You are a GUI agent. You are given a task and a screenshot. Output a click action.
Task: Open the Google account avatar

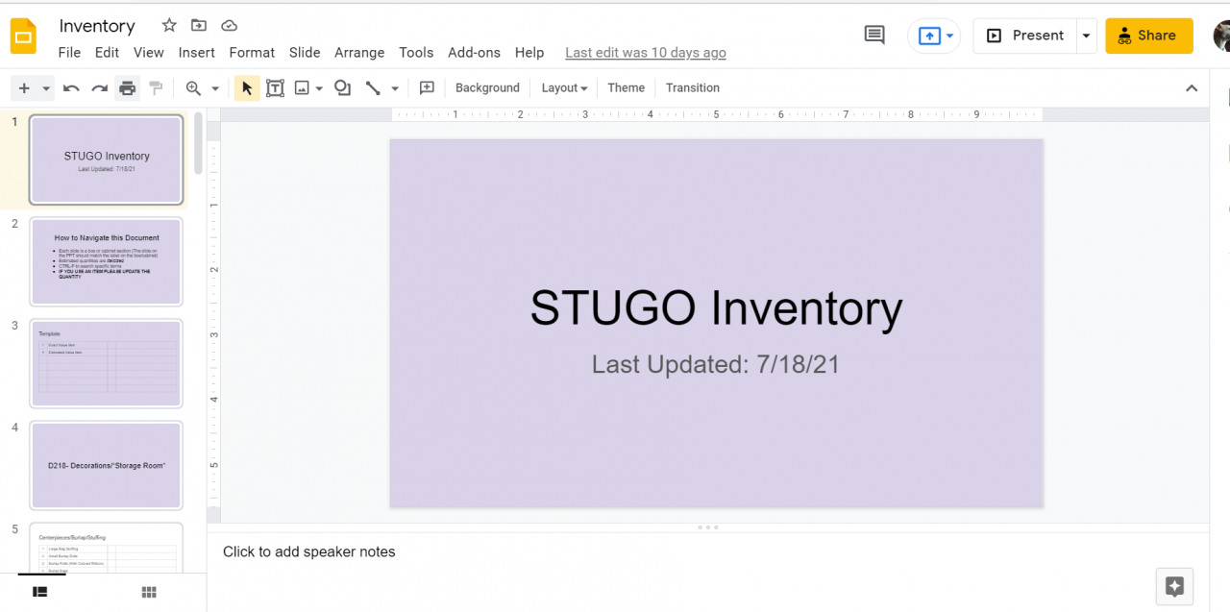(x=1221, y=36)
